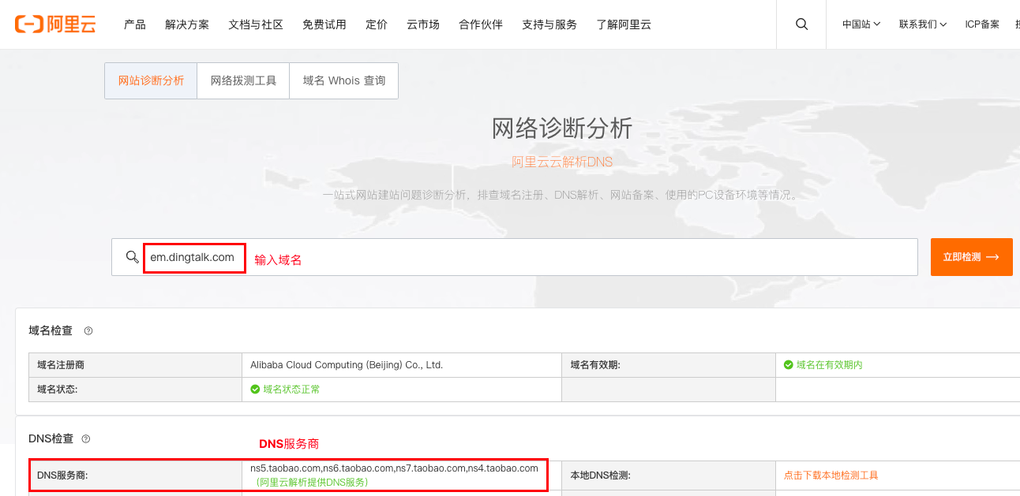Click the DNS服务商: label cell

pyautogui.click(x=135, y=475)
